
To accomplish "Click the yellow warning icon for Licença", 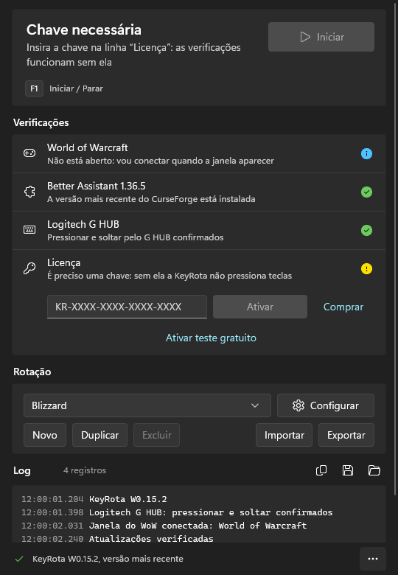I will pos(366,269).
